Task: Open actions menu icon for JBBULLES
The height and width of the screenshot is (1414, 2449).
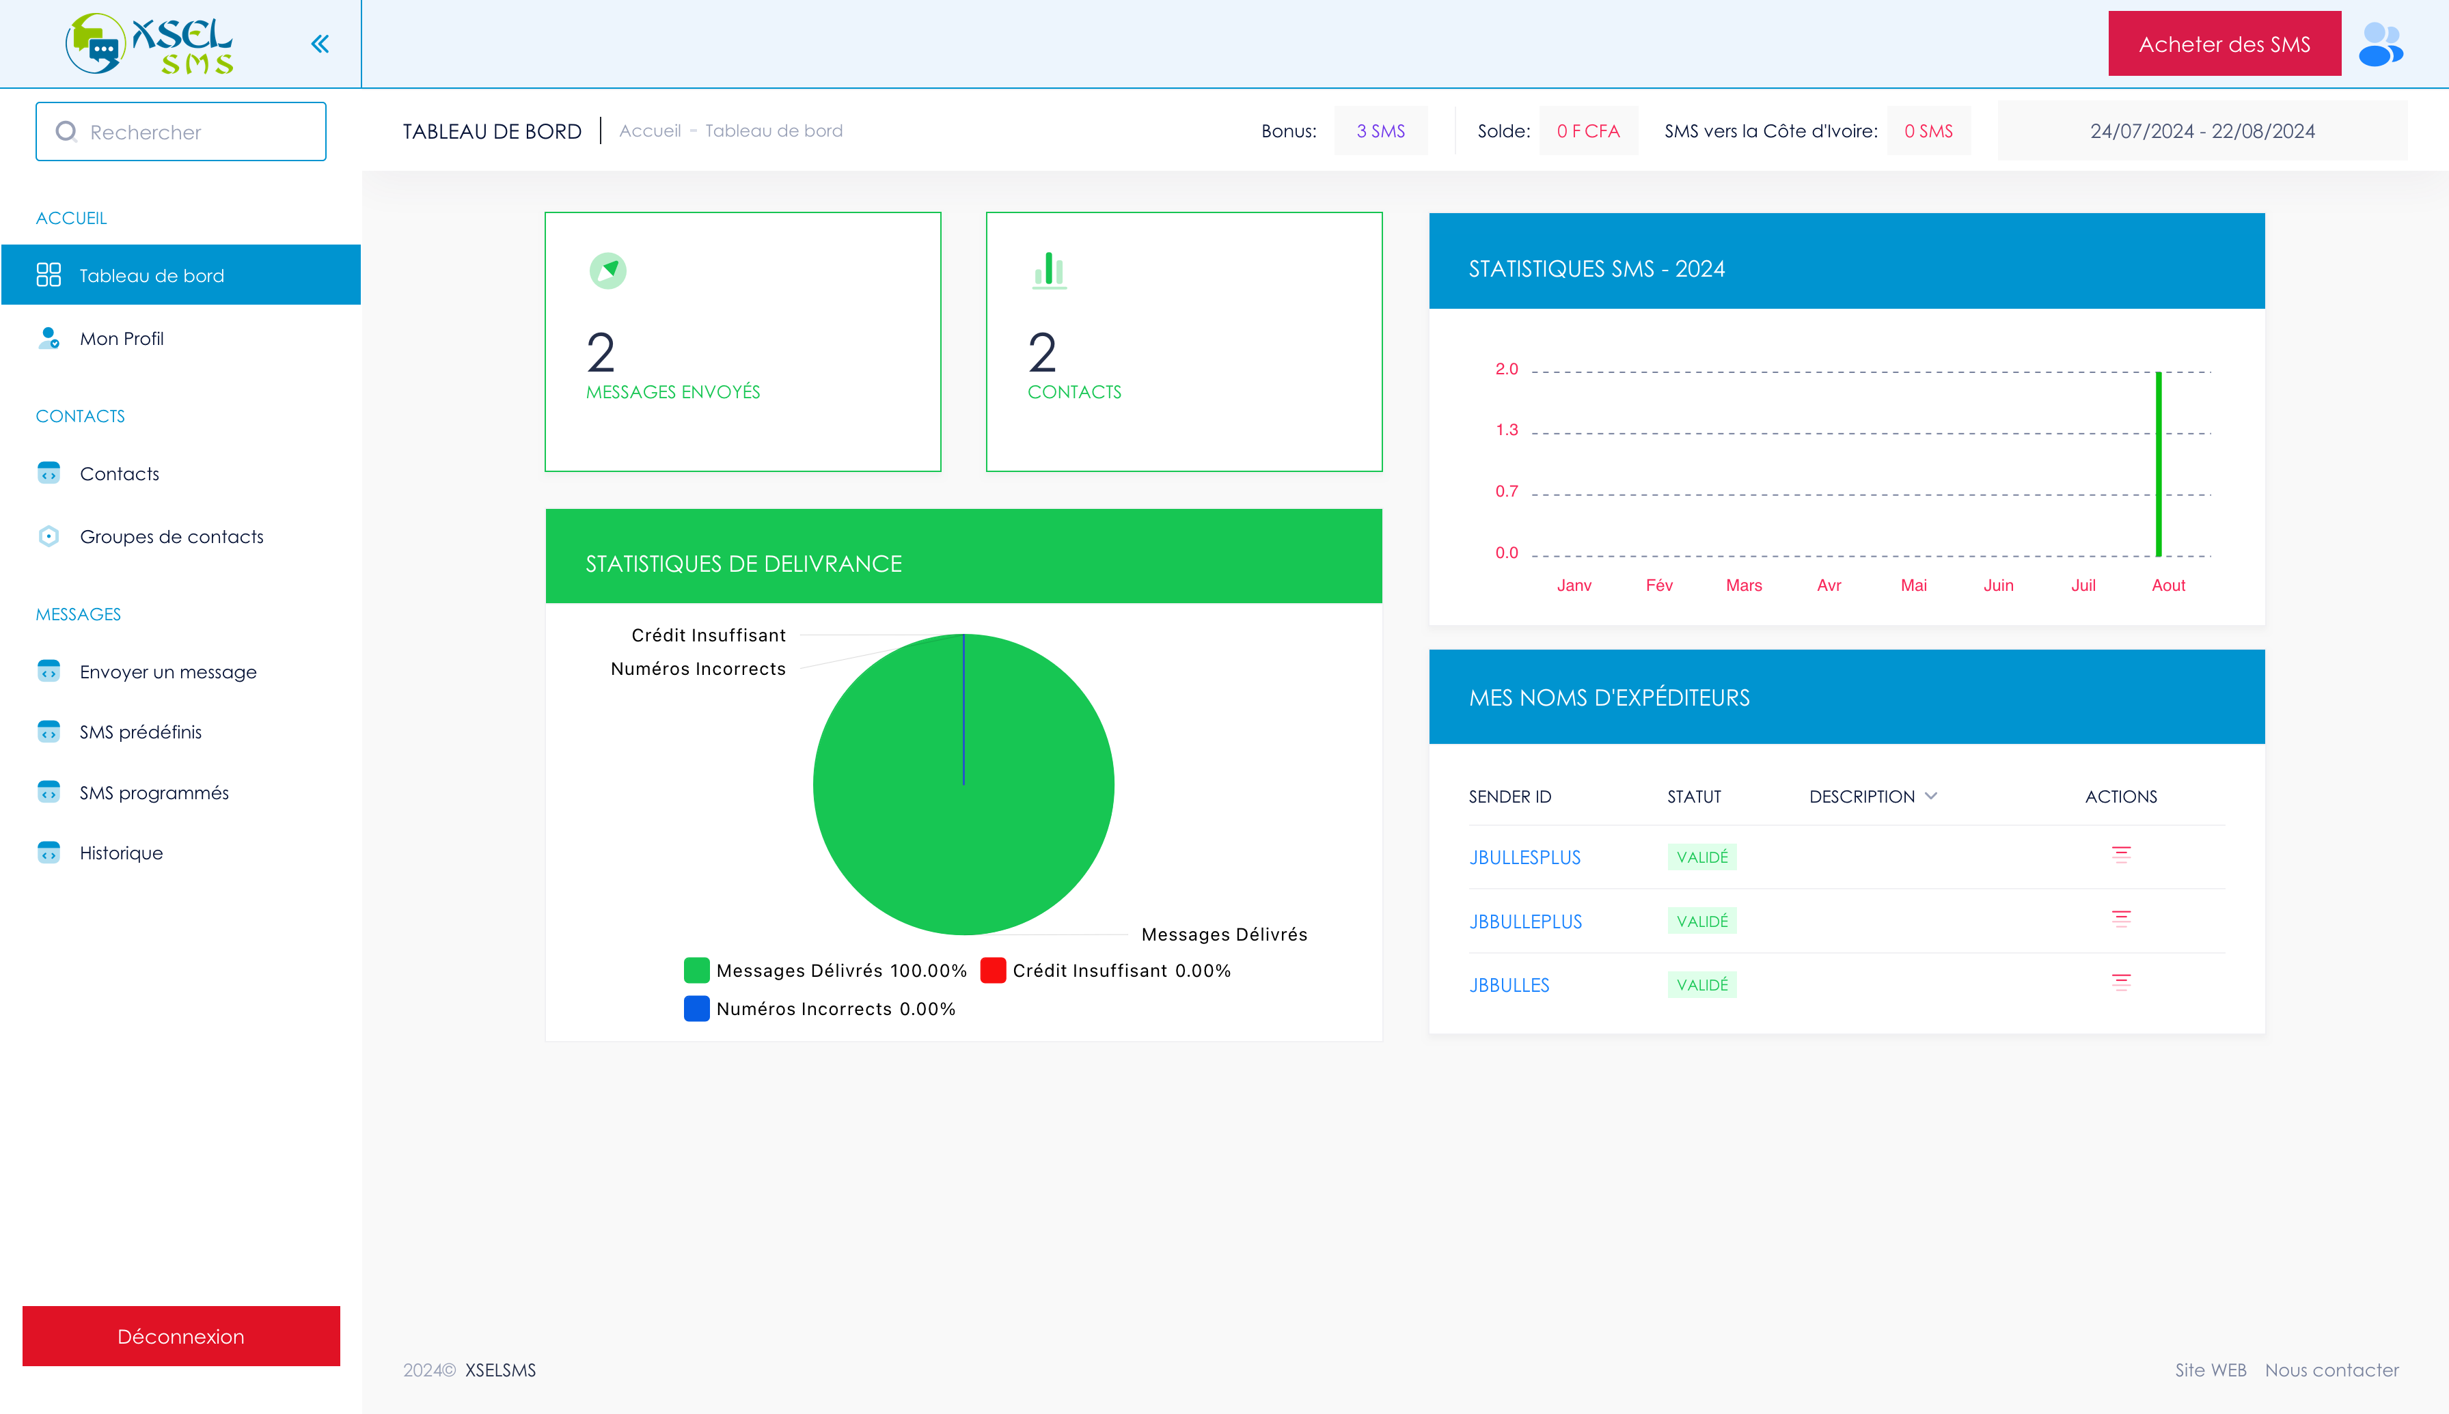Action: [x=2120, y=983]
